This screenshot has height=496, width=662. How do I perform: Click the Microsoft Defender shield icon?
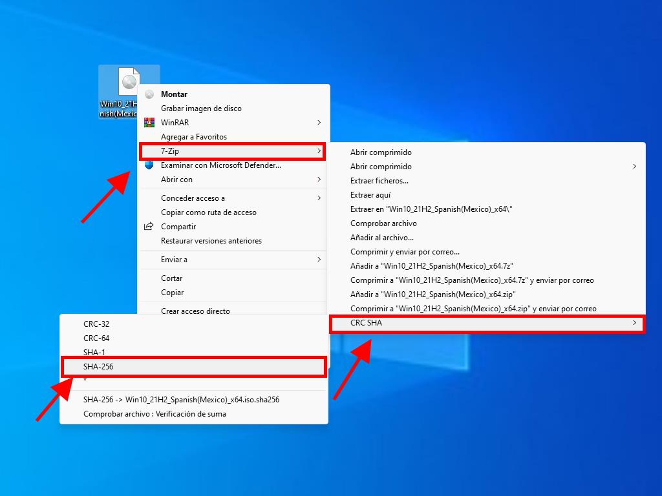(x=149, y=165)
